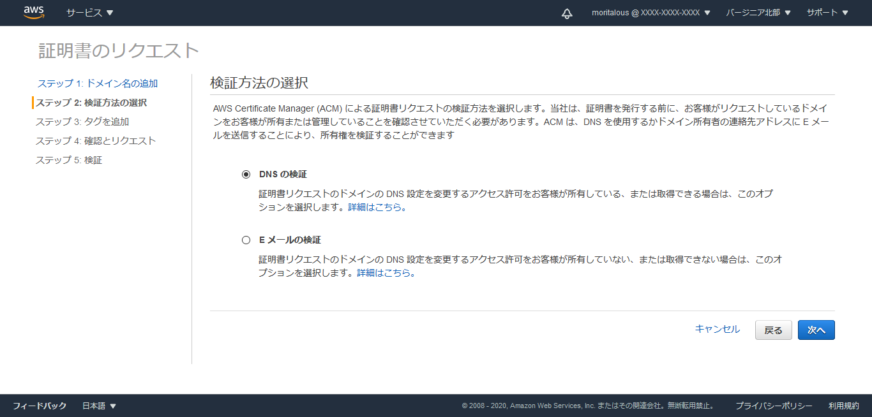The image size is (872, 417).
Task: Open the バージニア北部 region dropdown
Action: click(758, 13)
